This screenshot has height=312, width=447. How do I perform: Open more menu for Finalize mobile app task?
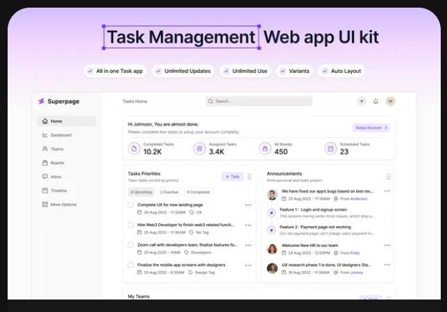248,265
